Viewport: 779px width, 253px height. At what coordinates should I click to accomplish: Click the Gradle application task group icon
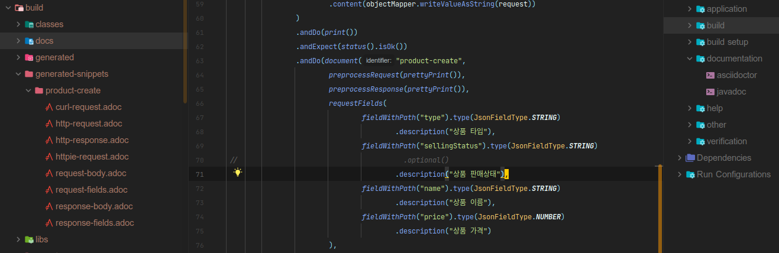pos(700,9)
